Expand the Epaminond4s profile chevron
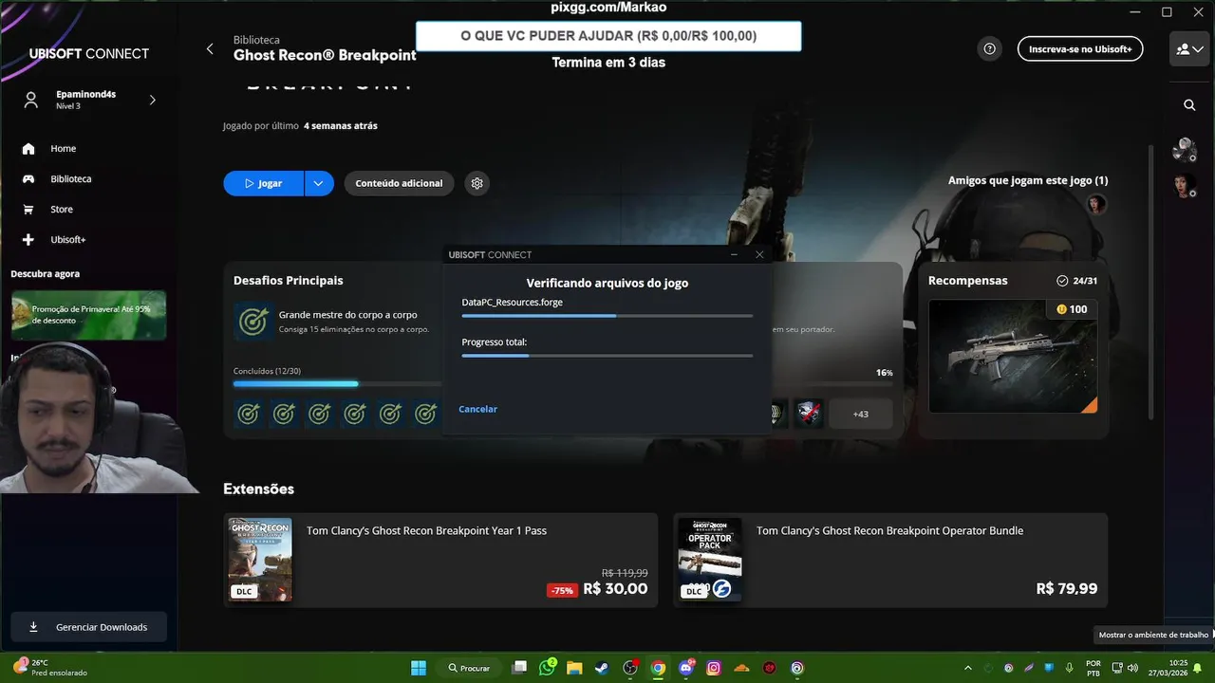Image resolution: width=1215 pixels, height=683 pixels. [x=152, y=100]
